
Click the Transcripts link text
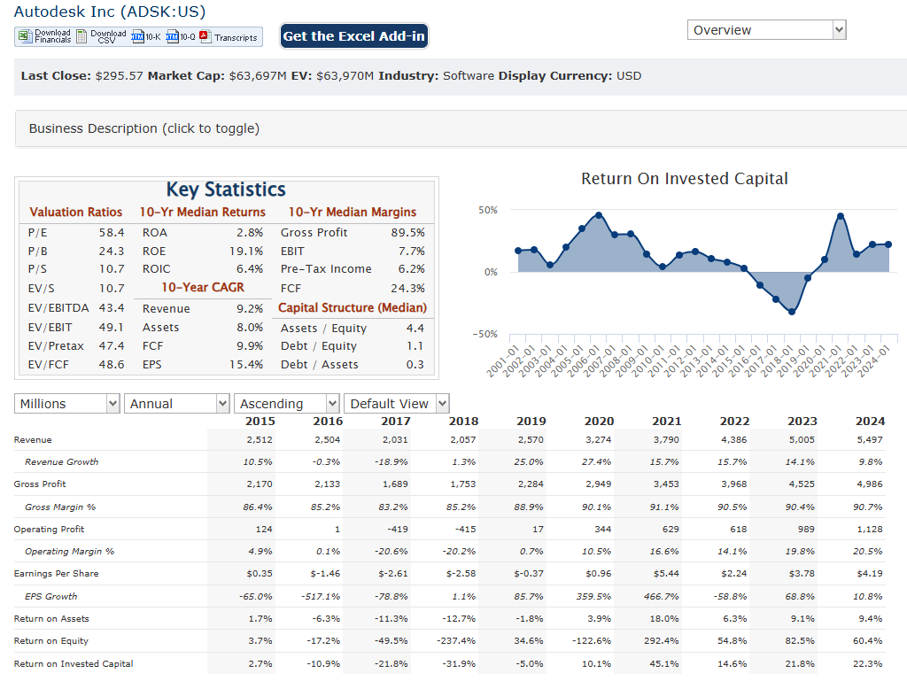point(236,37)
